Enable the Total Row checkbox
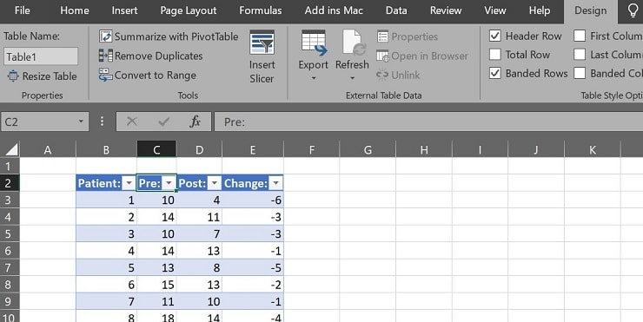 click(495, 55)
